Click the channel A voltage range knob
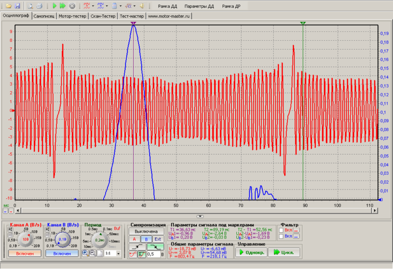 point(26,240)
